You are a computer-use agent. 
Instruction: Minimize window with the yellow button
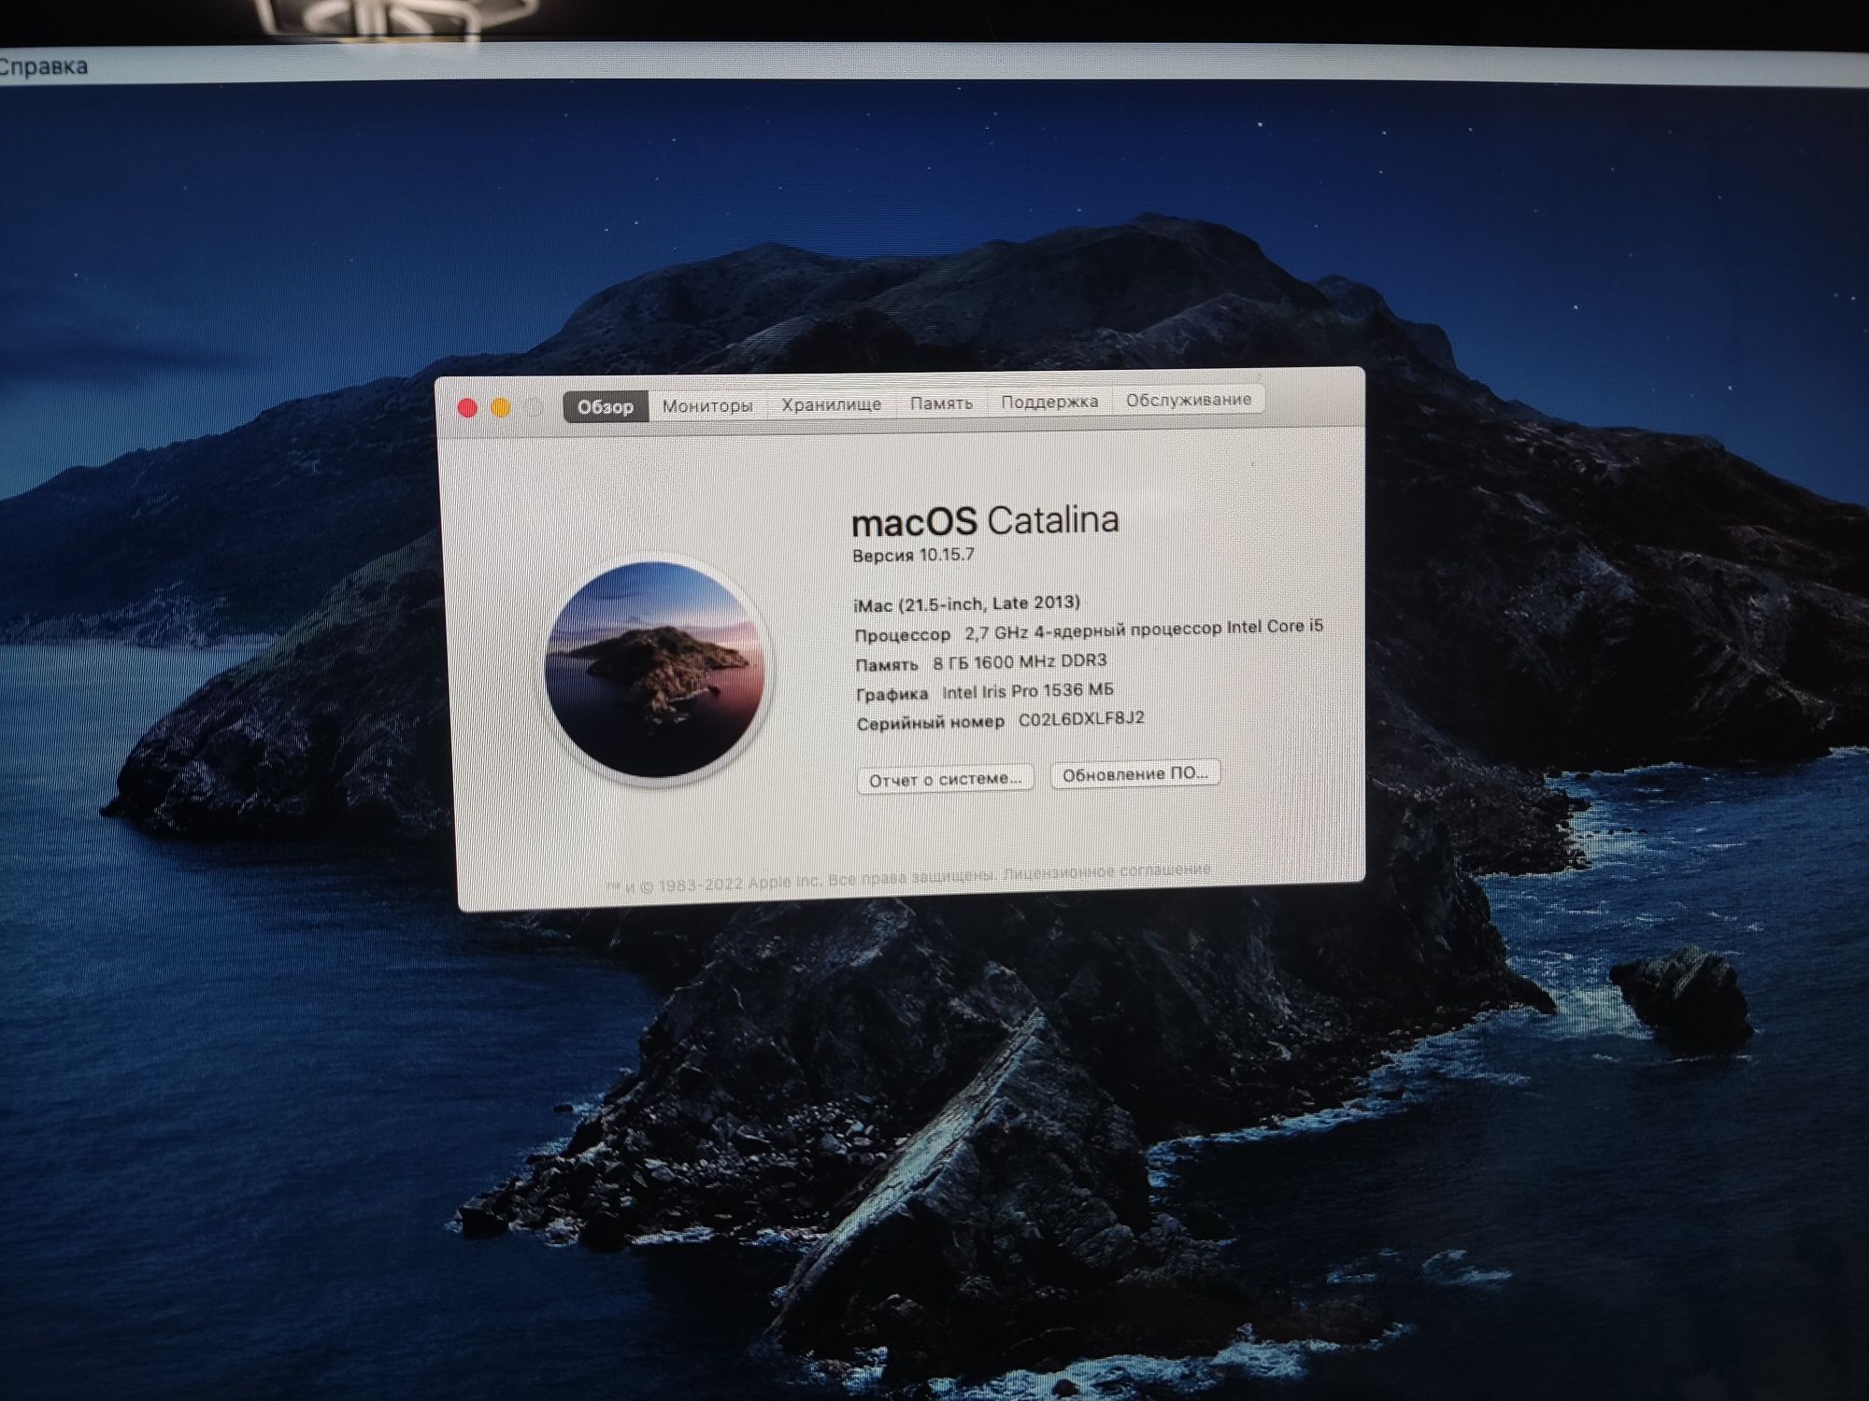click(501, 408)
